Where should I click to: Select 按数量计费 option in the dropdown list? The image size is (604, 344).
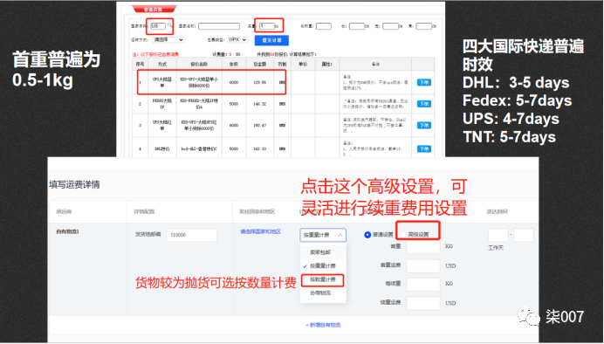[x=322, y=279]
